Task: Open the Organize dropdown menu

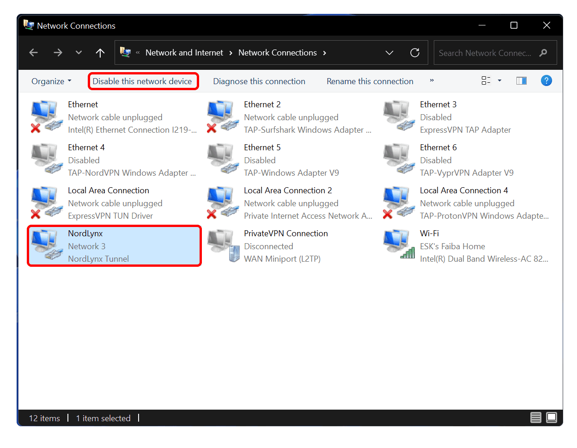Action: coord(51,81)
